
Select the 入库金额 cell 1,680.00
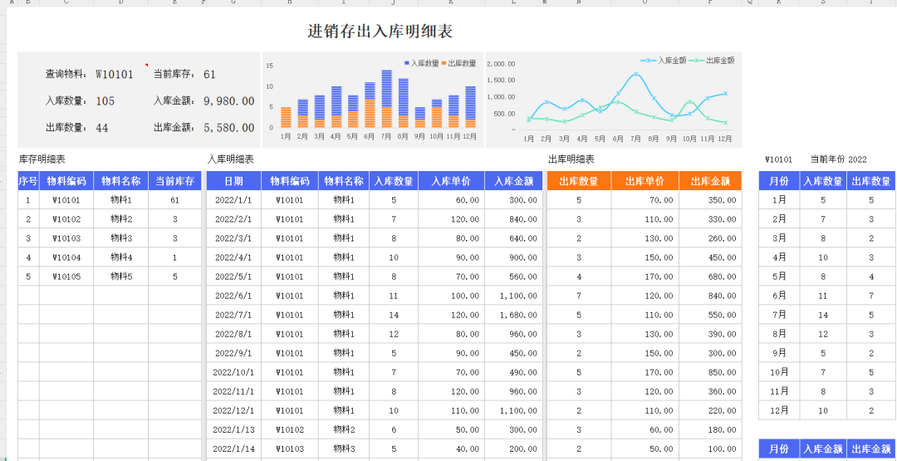(514, 315)
